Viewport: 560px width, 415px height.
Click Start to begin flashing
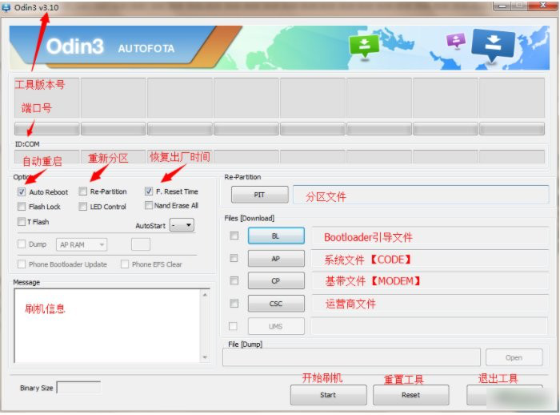pyautogui.click(x=328, y=395)
